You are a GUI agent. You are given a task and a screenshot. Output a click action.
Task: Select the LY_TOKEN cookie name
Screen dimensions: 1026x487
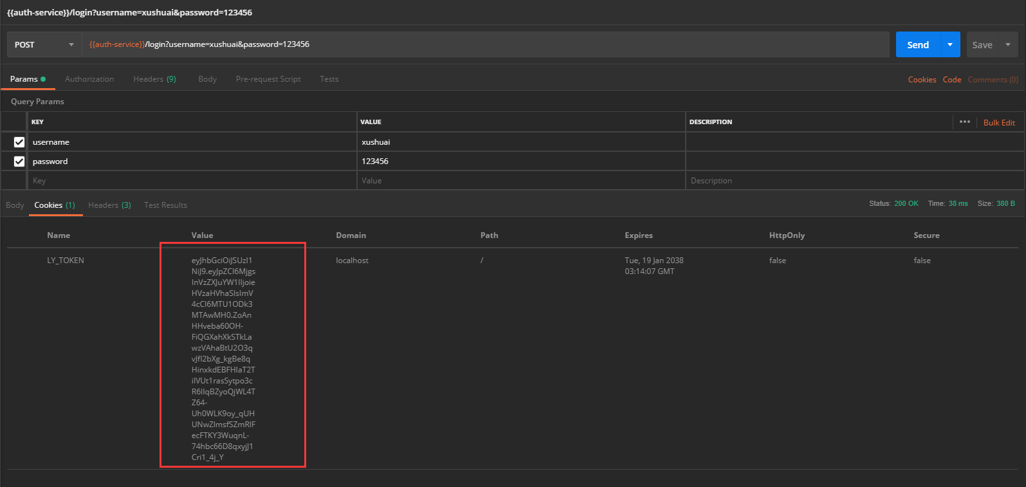[66, 261]
